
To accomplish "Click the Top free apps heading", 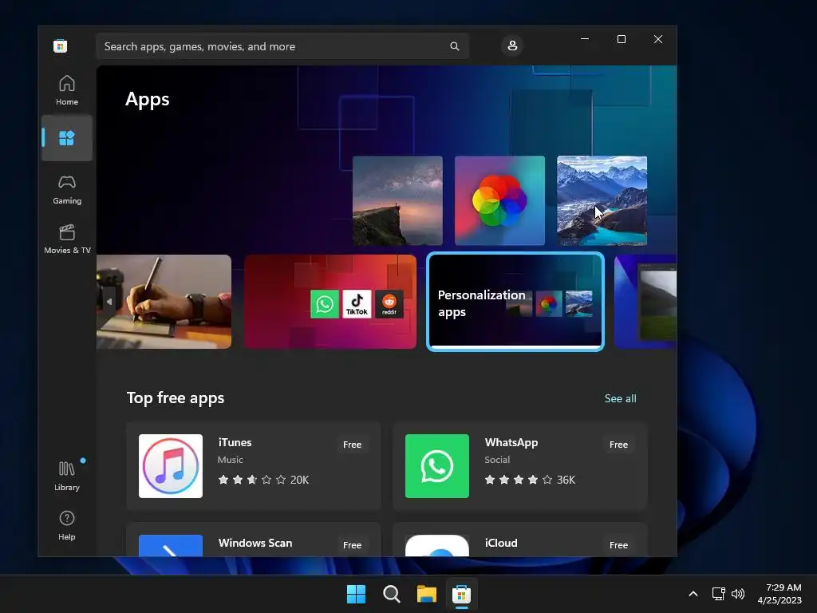I will pos(176,398).
